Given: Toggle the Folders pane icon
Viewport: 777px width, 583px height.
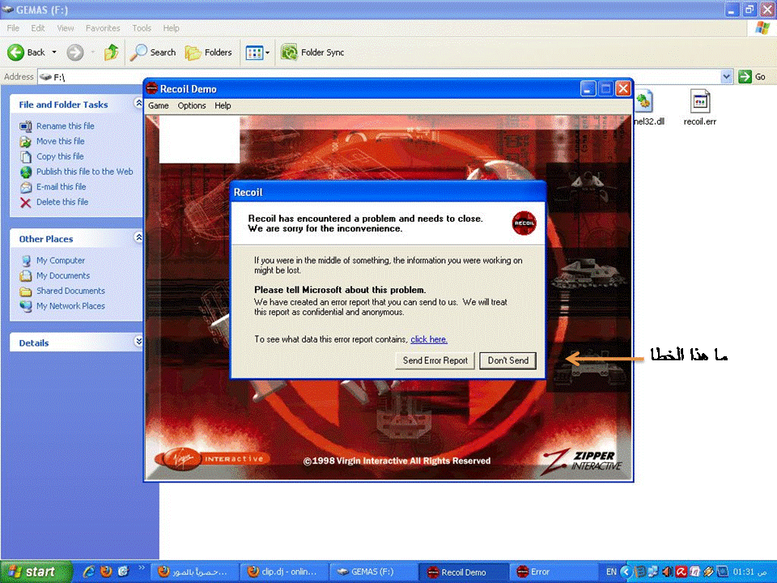Looking at the screenshot, I should (193, 53).
